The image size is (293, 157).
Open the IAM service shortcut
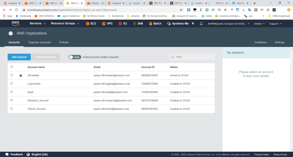coord(138,23)
